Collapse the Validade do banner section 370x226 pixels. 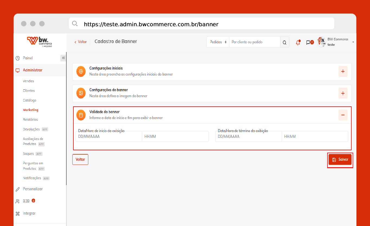click(x=343, y=115)
